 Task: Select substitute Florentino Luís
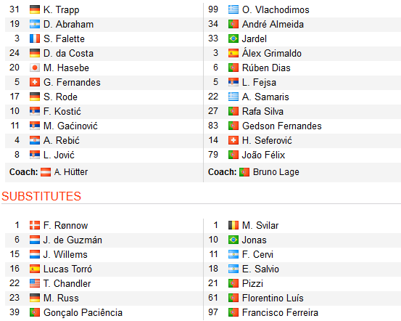coord(273,298)
